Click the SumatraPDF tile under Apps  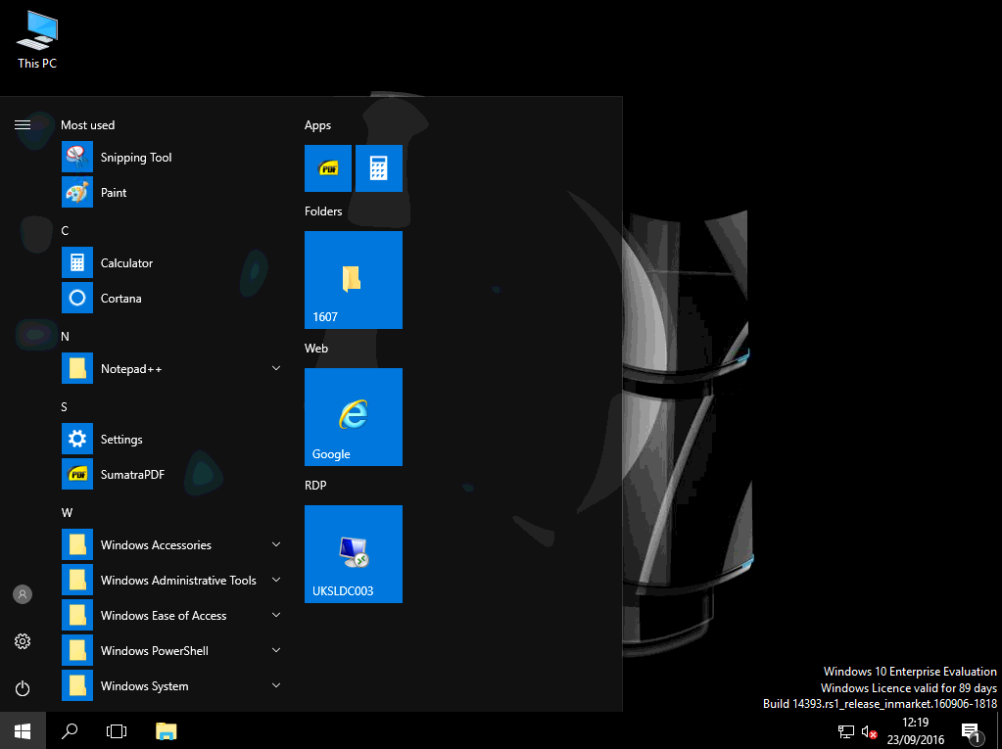tap(328, 168)
